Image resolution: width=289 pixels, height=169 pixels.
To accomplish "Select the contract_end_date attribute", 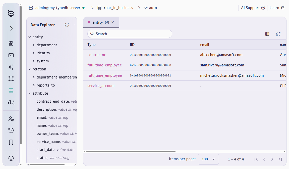I will click(53, 101).
